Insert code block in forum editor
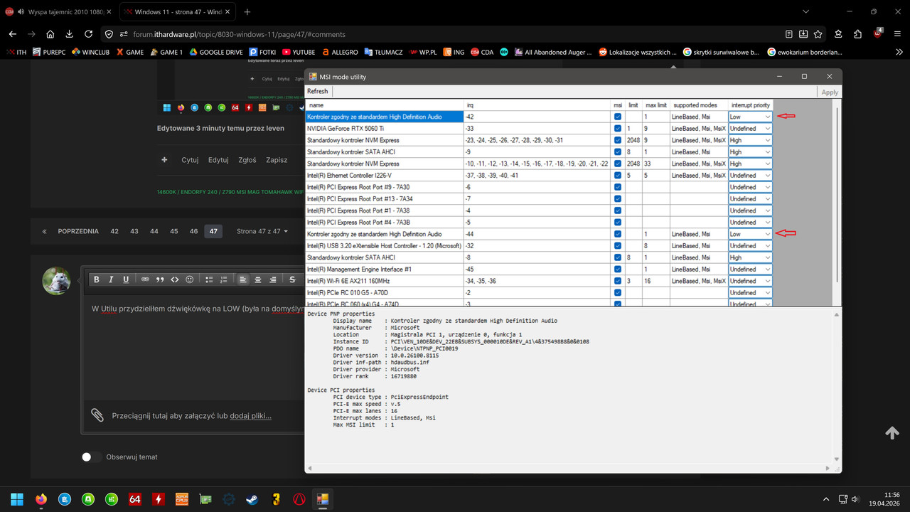Screen dimensions: 910x512 [x=175, y=279]
